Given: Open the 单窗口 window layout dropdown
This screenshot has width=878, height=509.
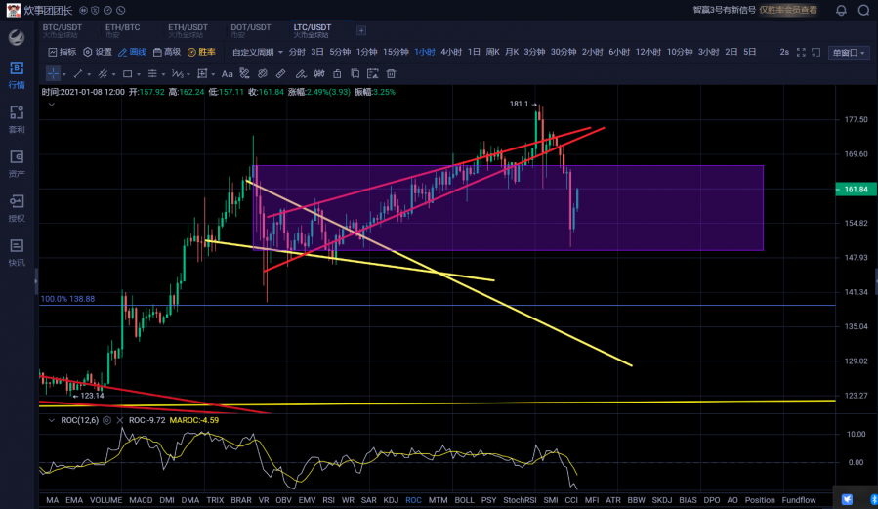Looking at the screenshot, I should pos(848,53).
